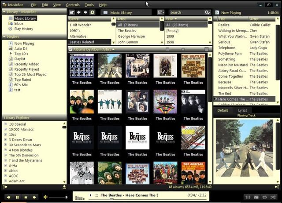Image resolution: width=282 pixels, height=203 pixels.
Task: Open the View menu
Action: (57, 5)
